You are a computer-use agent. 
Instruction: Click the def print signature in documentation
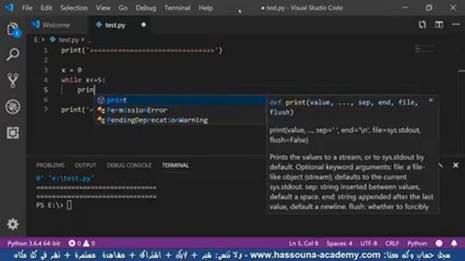[x=344, y=107]
